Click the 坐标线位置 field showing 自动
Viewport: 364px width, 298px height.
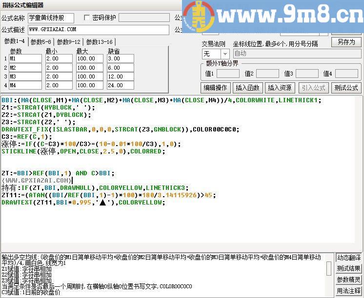pos(297,54)
